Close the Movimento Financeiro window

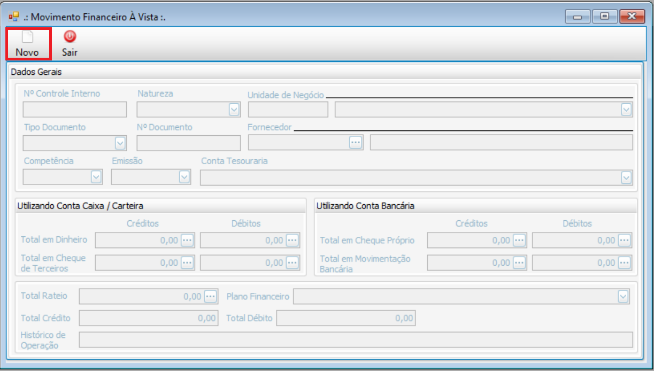point(632,17)
